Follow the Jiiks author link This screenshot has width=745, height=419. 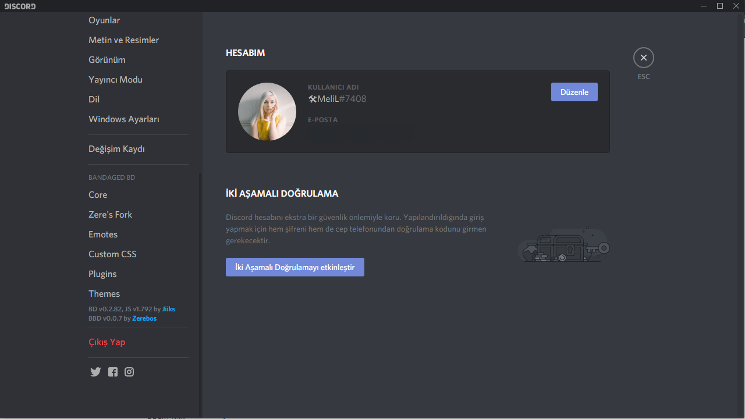click(x=169, y=309)
